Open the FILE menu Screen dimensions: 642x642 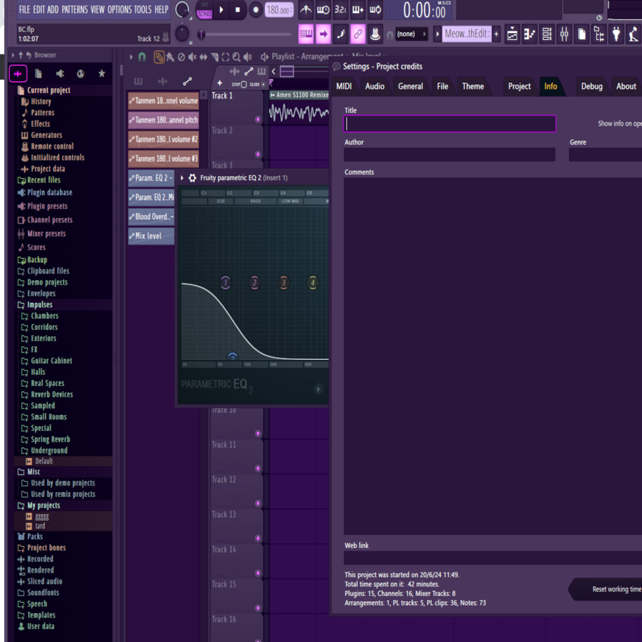pyautogui.click(x=25, y=9)
